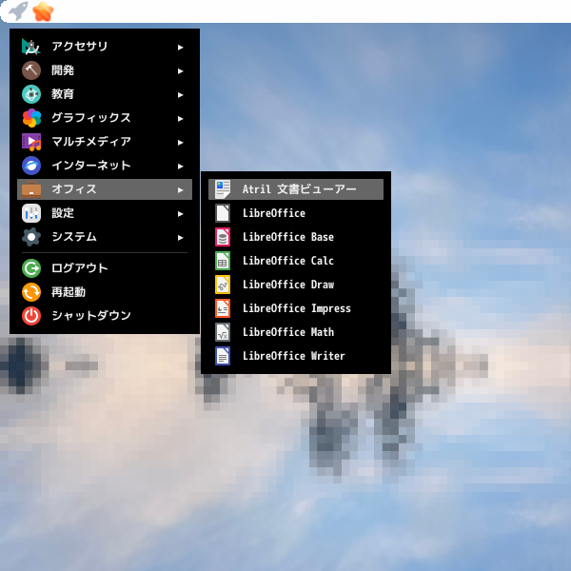Click the rocket launcher icon in top panel
571x571 pixels.
18,10
